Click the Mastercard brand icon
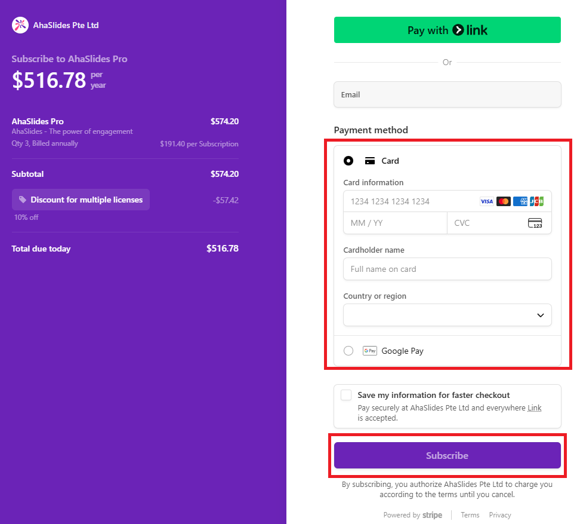Screen dimensions: 577x524 (504, 201)
